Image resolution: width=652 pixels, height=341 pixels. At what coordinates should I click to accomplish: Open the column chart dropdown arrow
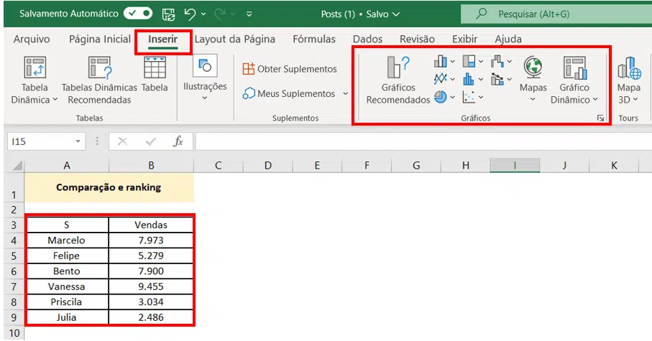click(x=453, y=62)
